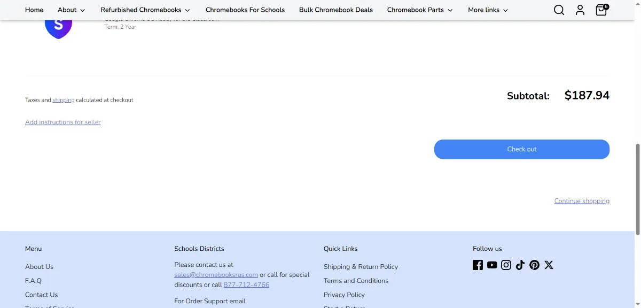641x308 pixels.
Task: Click the Check out button
Action: [522, 149]
